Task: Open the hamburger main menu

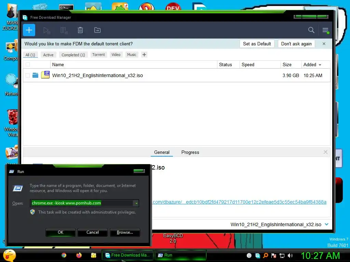Action: pos(325,30)
